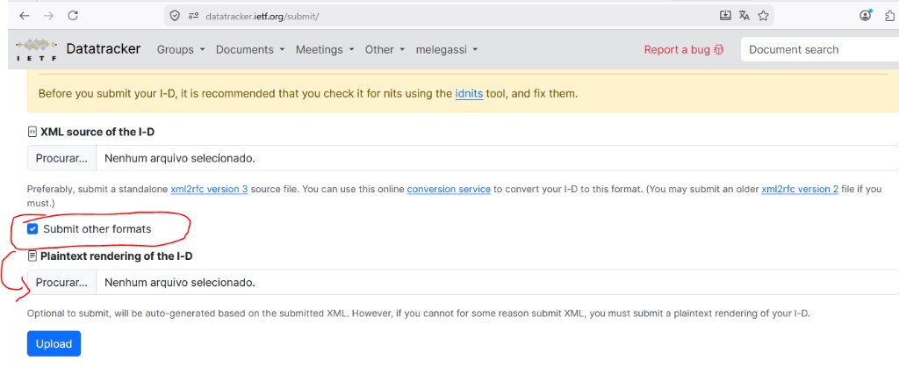899x382 pixels.
Task: Open the translate page icon
Action: click(744, 16)
